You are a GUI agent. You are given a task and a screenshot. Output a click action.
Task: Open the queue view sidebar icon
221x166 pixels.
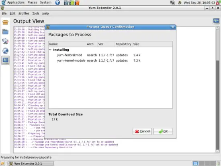point(5,41)
